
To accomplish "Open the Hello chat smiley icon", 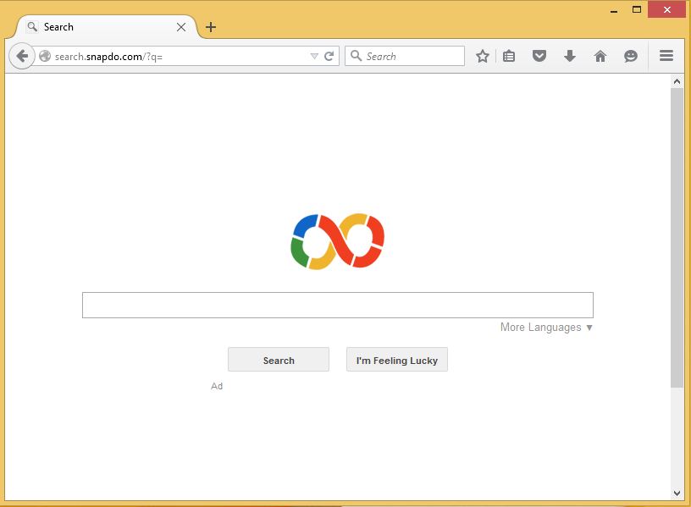I will pos(631,56).
